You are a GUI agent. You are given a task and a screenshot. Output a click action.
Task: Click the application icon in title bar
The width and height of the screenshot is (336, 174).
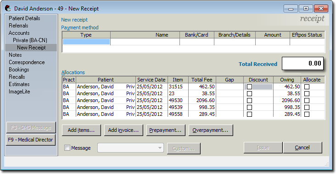click(8, 9)
